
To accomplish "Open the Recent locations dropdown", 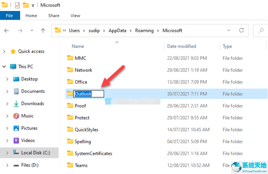I will [x=32, y=30].
